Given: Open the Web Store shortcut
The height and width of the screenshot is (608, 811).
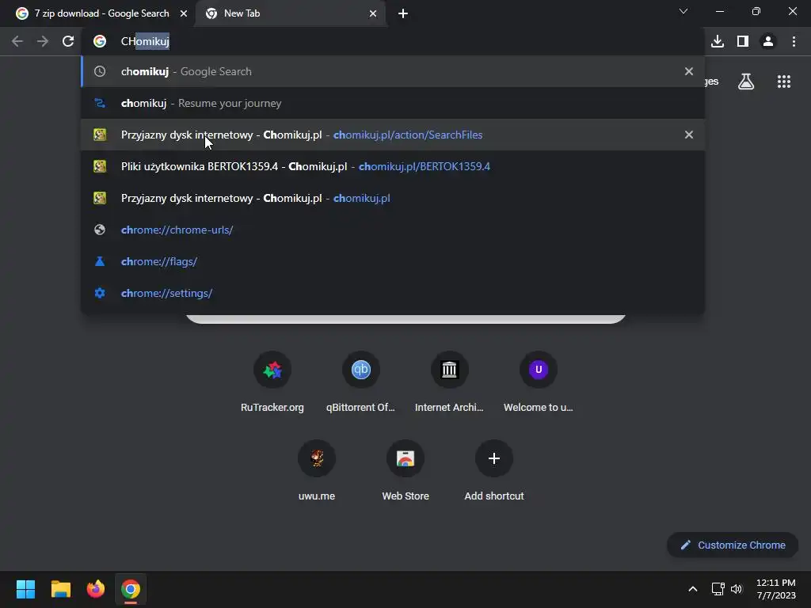Looking at the screenshot, I should coord(405,471).
